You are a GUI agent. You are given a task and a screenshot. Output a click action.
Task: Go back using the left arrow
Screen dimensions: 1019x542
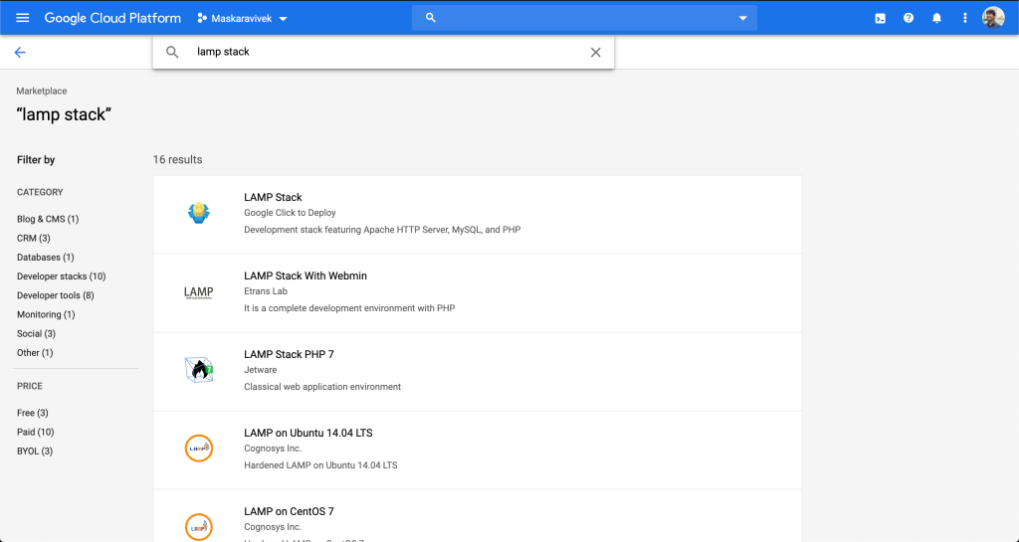pos(20,53)
